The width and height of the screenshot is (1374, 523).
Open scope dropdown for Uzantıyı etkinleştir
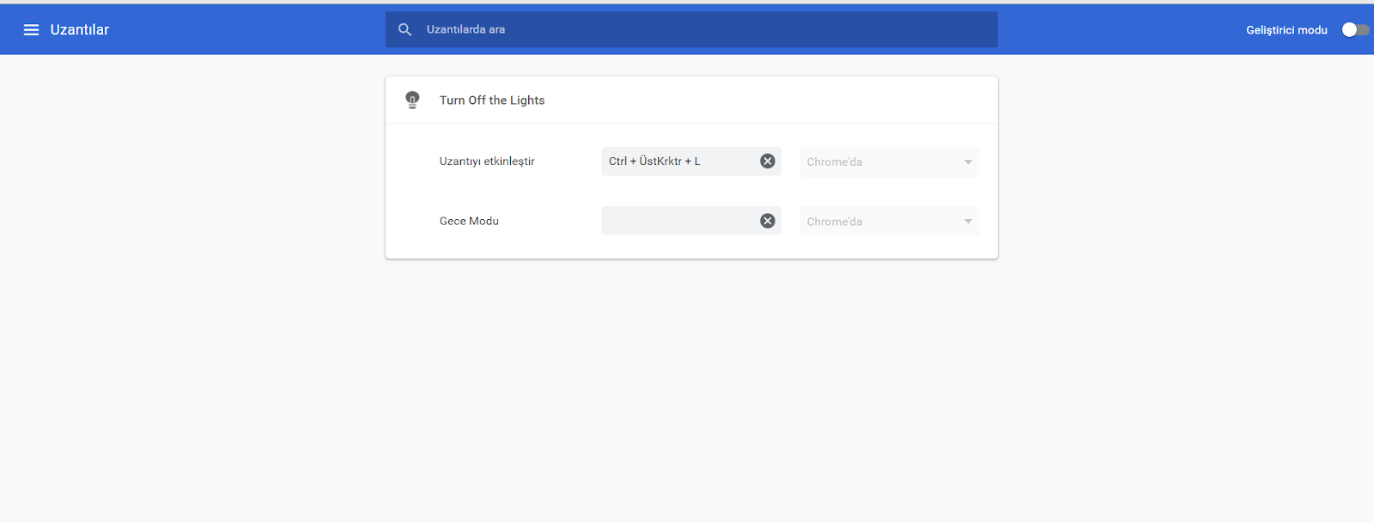(889, 161)
